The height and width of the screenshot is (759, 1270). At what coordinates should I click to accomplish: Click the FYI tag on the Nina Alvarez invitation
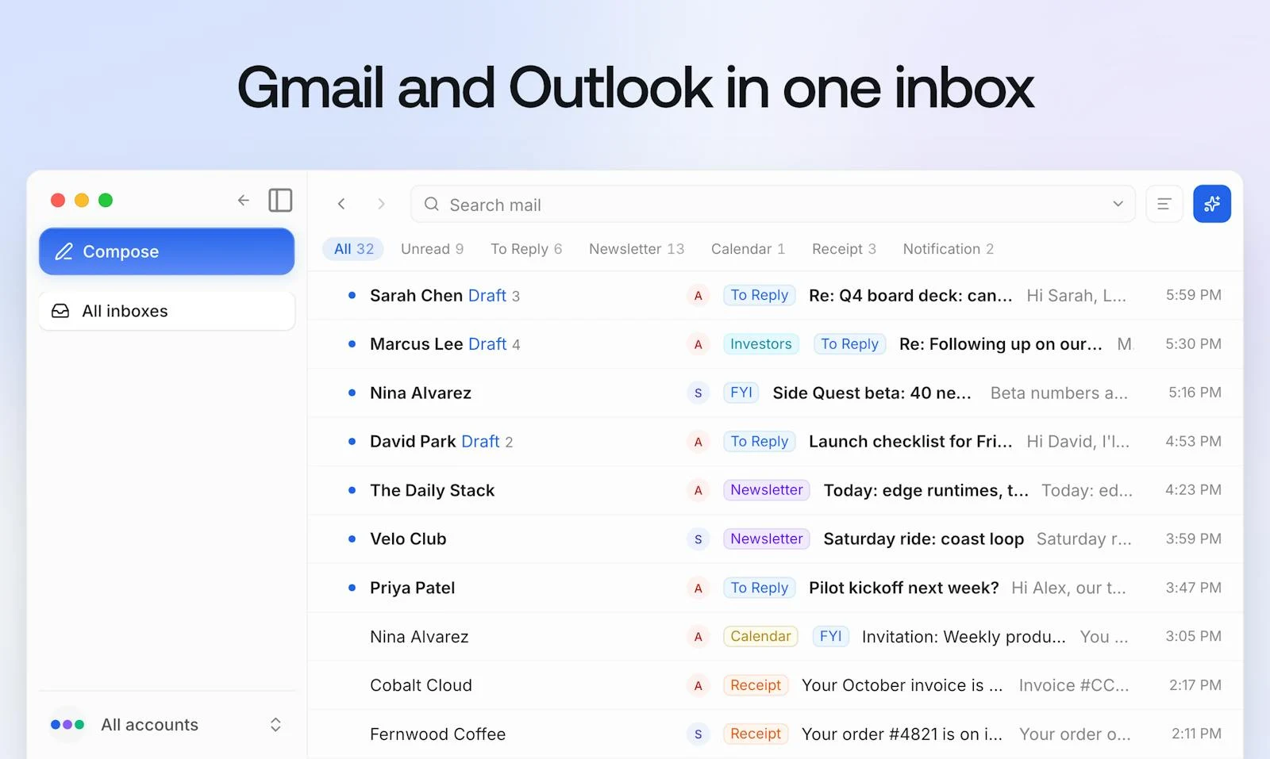(831, 636)
